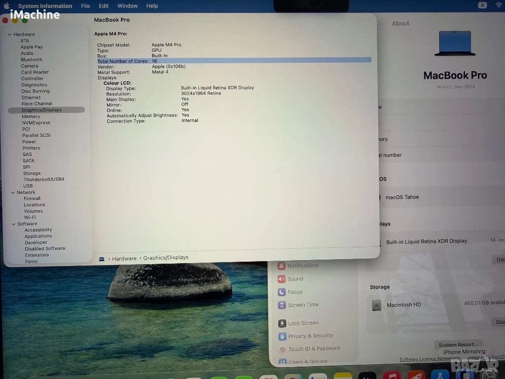
Task: Select Thunderbolt/USB4 in the sidebar
Action: tap(43, 179)
